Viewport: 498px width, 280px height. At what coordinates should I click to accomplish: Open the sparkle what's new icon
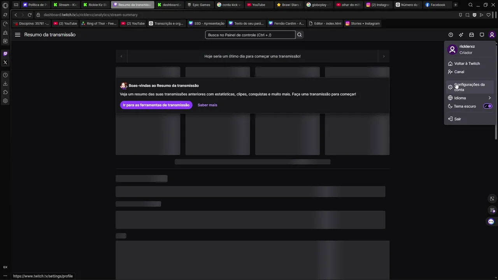coord(461,35)
